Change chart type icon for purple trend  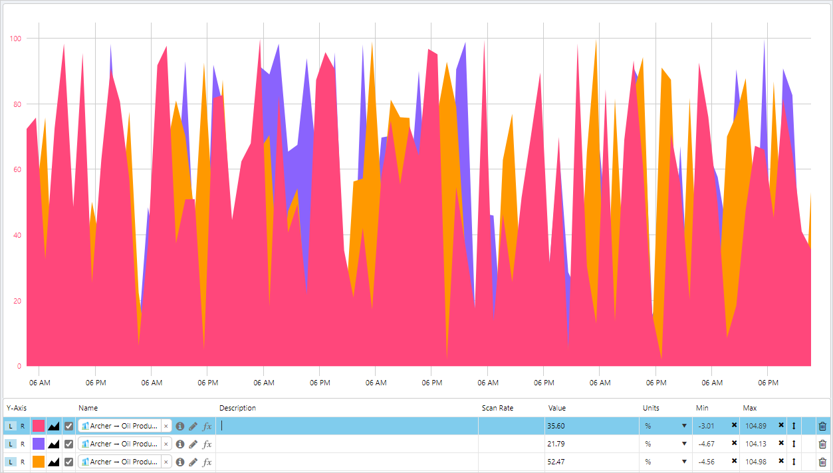click(x=55, y=444)
